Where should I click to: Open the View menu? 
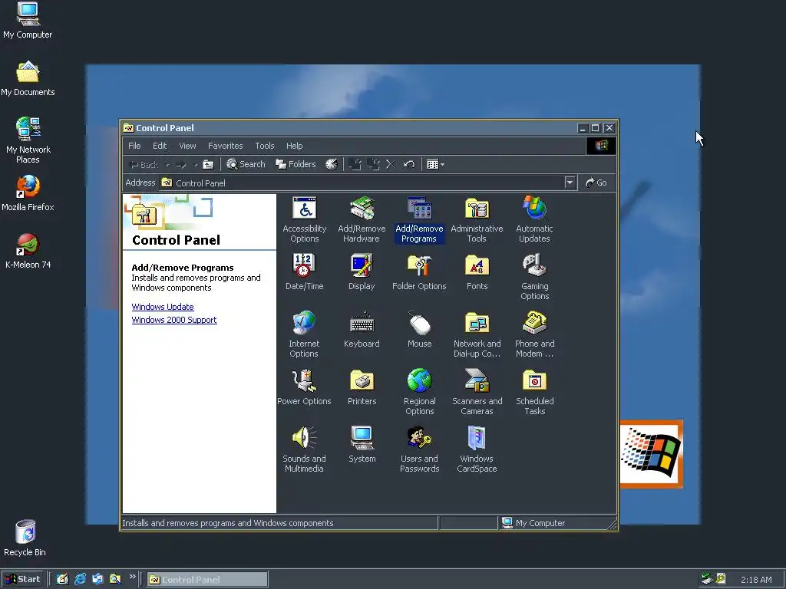click(x=187, y=146)
